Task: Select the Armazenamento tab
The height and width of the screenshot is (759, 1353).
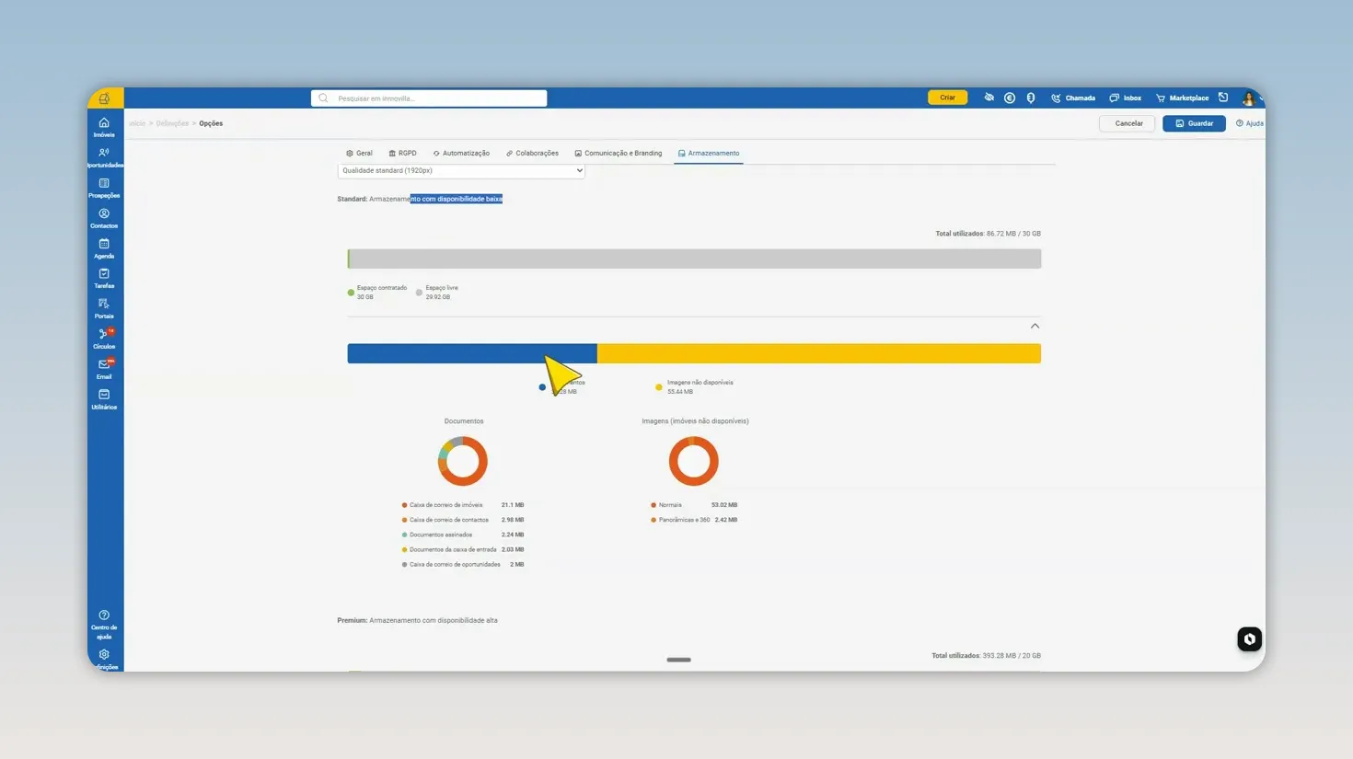Action: pos(709,154)
